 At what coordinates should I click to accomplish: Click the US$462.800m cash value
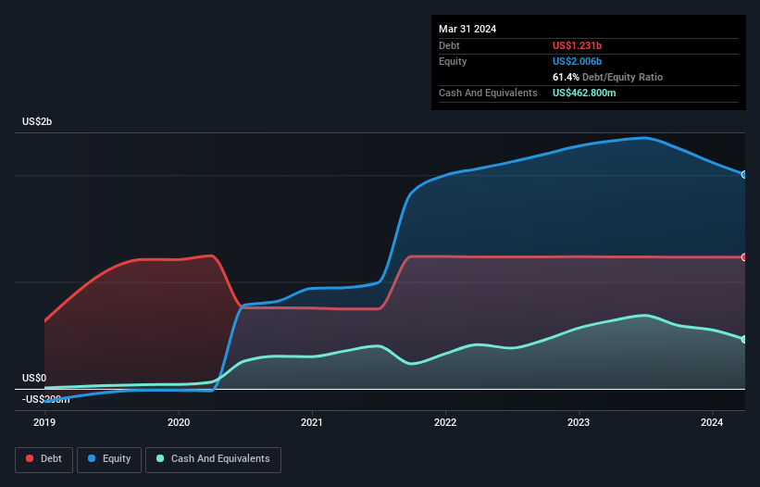584,93
